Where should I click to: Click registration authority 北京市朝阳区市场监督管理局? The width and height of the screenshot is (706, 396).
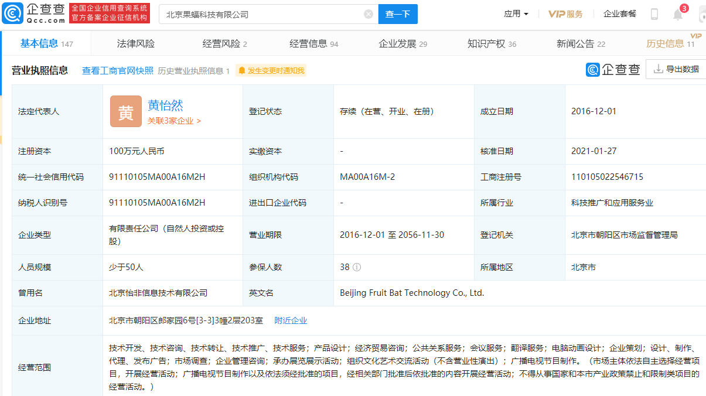tap(625, 235)
